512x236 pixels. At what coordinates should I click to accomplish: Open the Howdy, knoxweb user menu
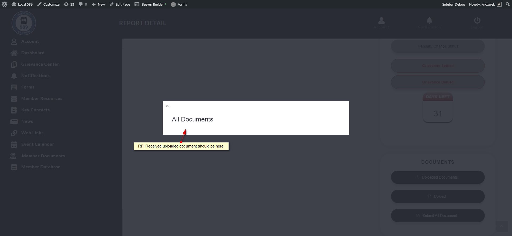pyautogui.click(x=485, y=4)
